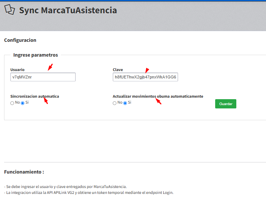Click the Actualizar movimientos obuma automaticamente label
Screen dimensions: 266x205
point(158,96)
